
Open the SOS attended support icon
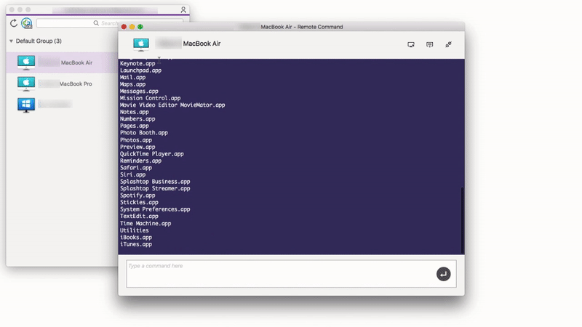[x=27, y=23]
